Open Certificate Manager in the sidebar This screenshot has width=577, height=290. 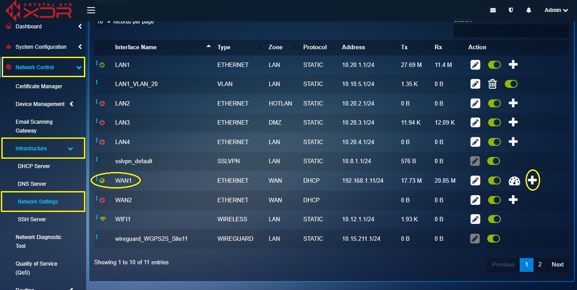pyautogui.click(x=39, y=86)
